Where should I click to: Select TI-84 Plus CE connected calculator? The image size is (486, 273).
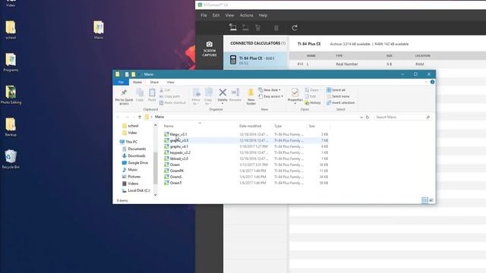pos(255,60)
